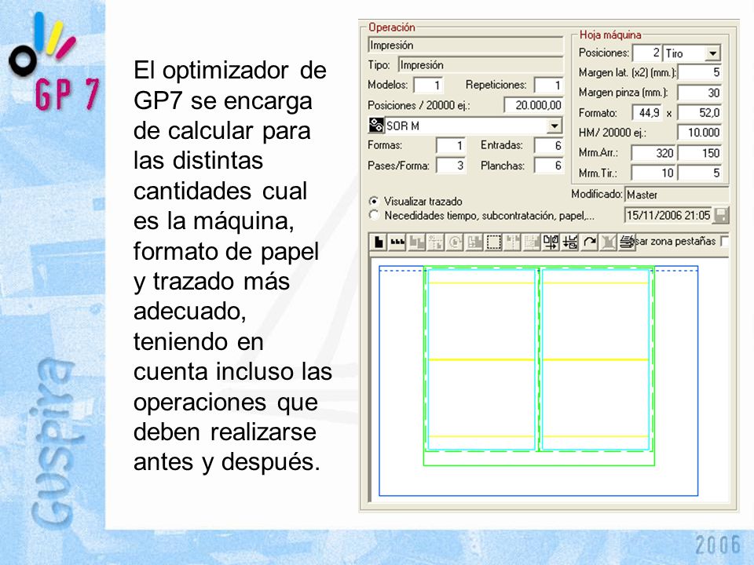Click the Formas value field
754x565 pixels.
coord(451,145)
